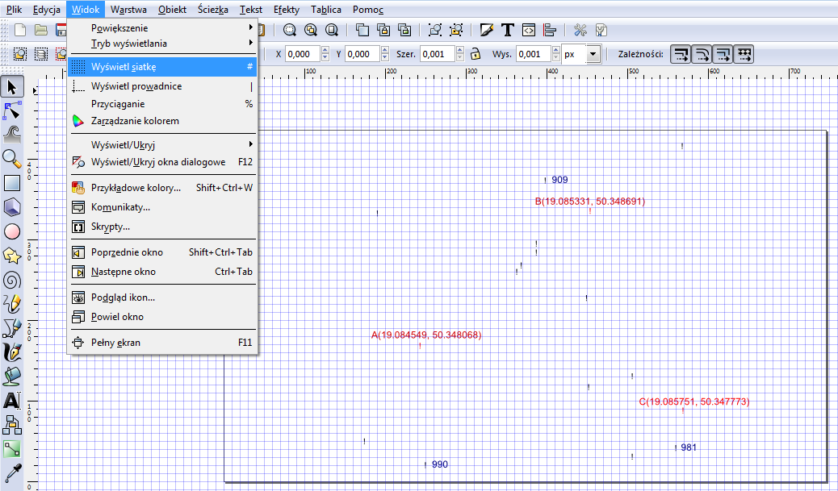Select the Bezier pen tool
This screenshot has width=838, height=491.
pyautogui.click(x=12, y=328)
